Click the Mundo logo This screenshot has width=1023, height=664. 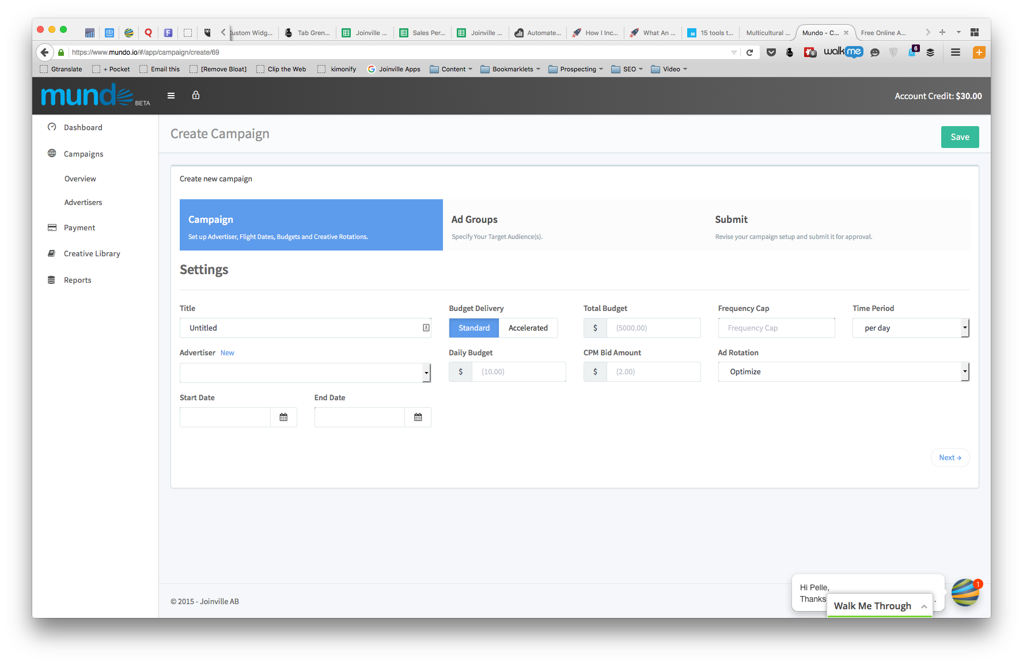click(x=88, y=95)
